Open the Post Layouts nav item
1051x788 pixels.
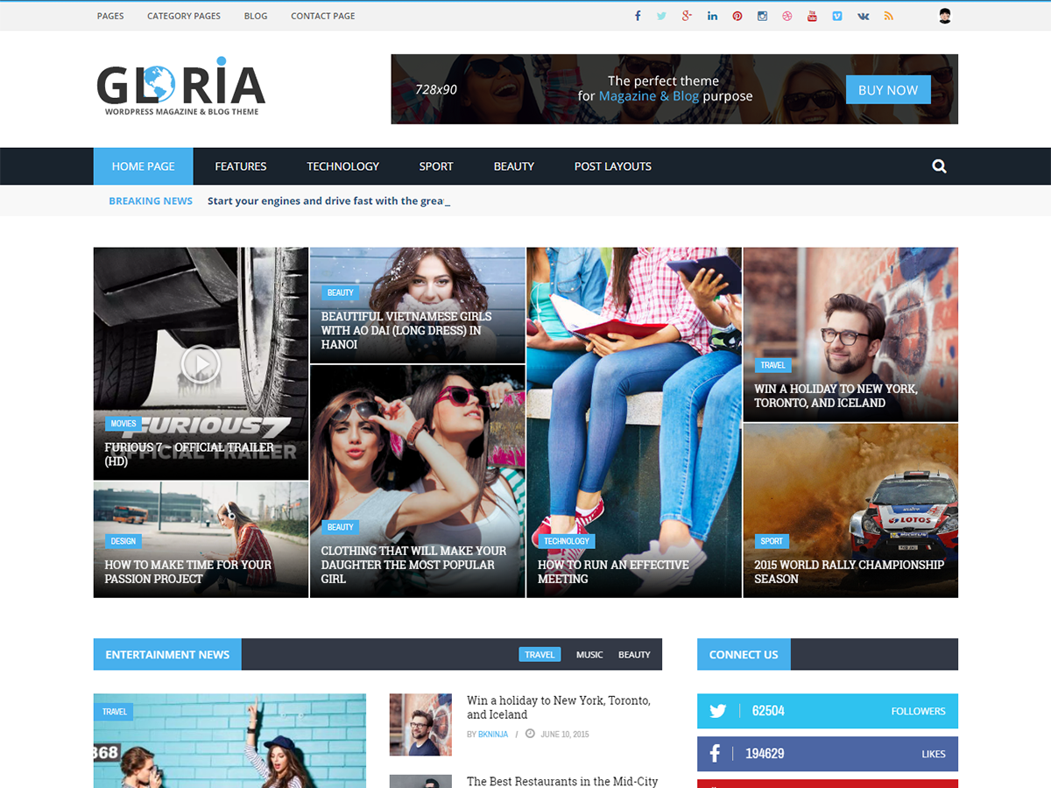click(x=613, y=166)
